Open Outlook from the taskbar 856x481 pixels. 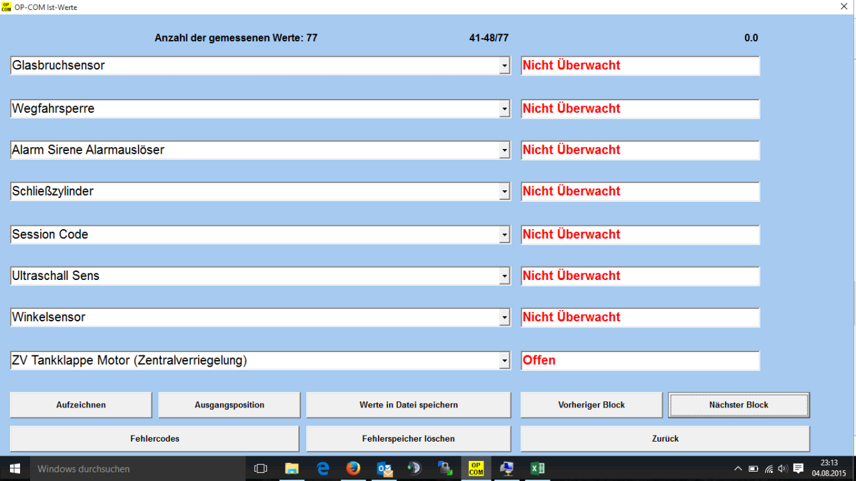[385, 468]
